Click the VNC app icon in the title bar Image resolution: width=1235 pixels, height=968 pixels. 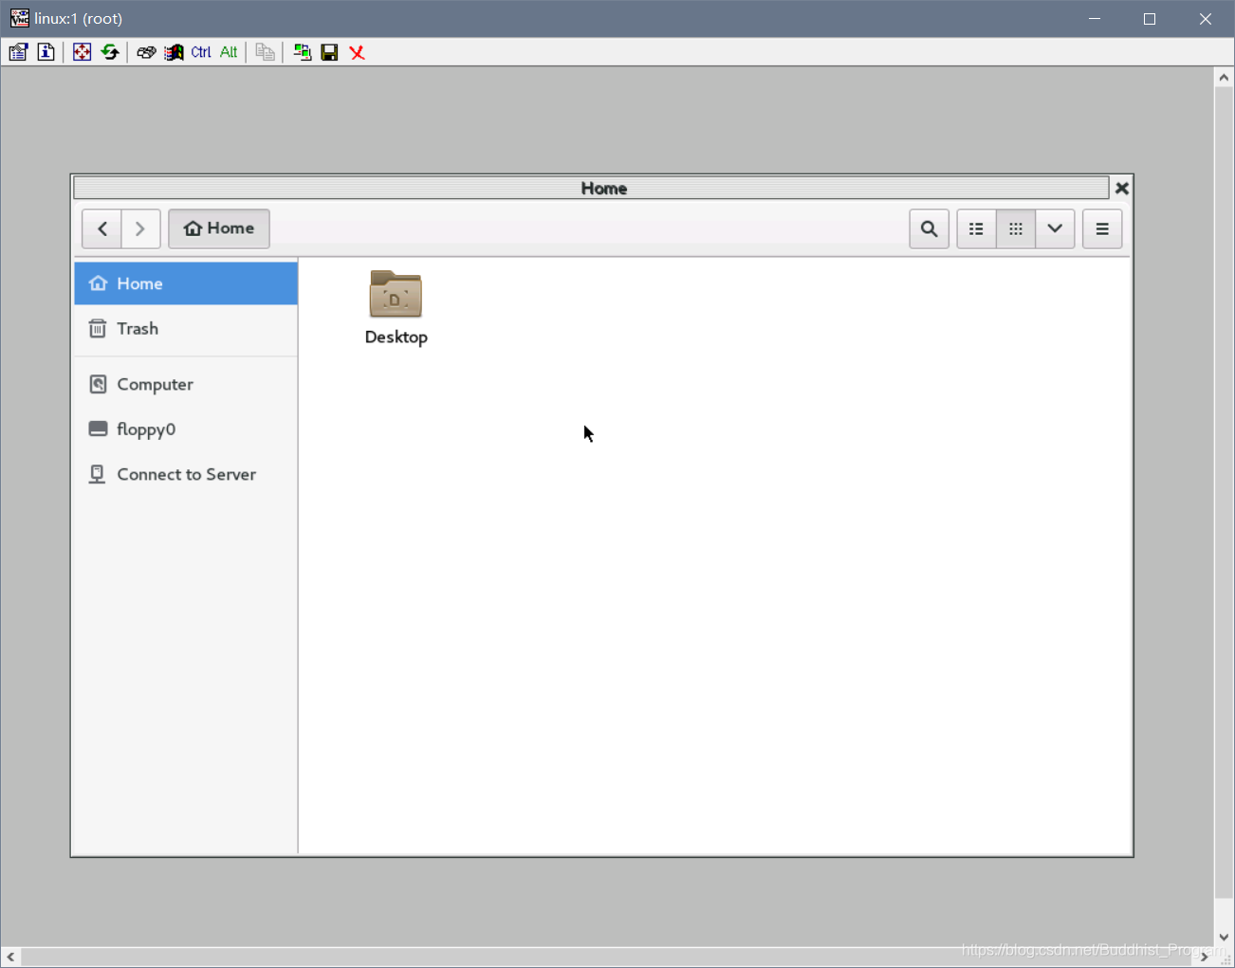click(19, 18)
